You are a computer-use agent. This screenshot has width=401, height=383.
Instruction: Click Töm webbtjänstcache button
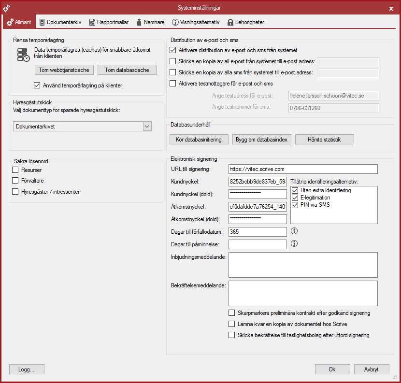[64, 70]
